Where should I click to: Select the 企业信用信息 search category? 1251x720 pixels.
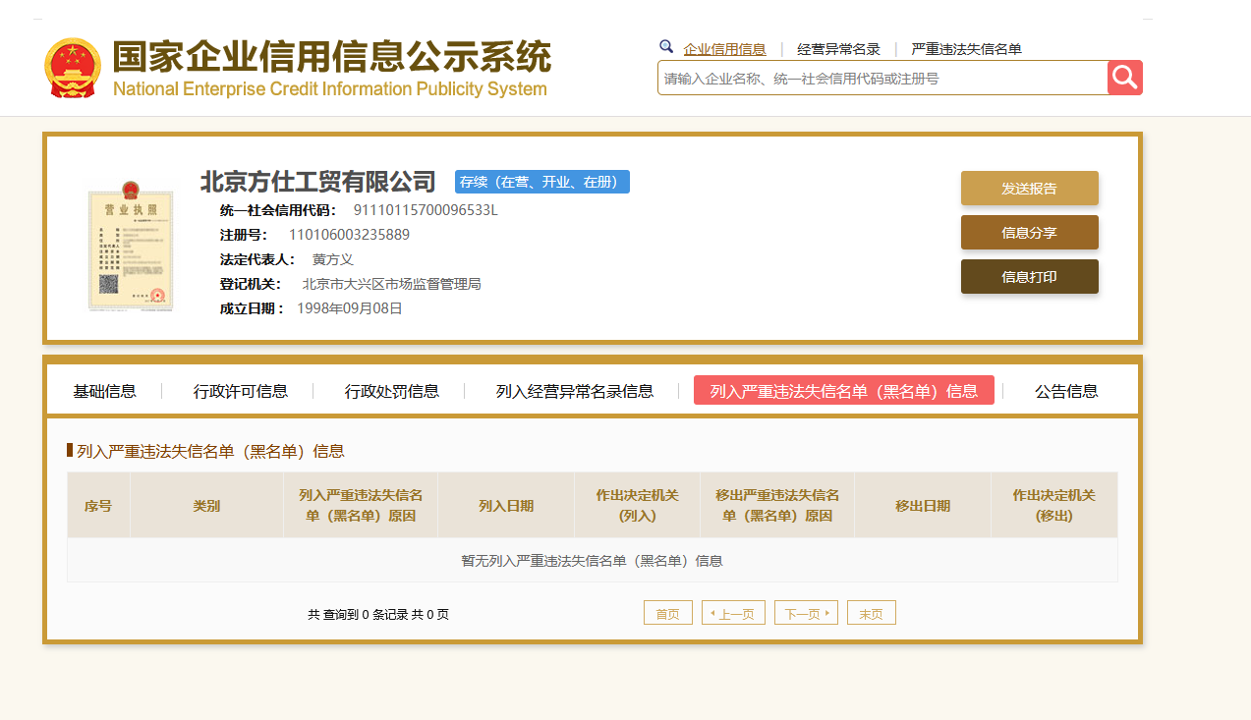[x=724, y=49]
